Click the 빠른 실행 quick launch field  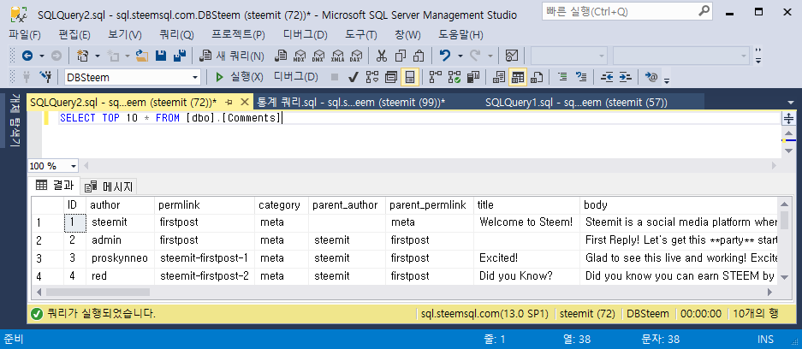627,11
